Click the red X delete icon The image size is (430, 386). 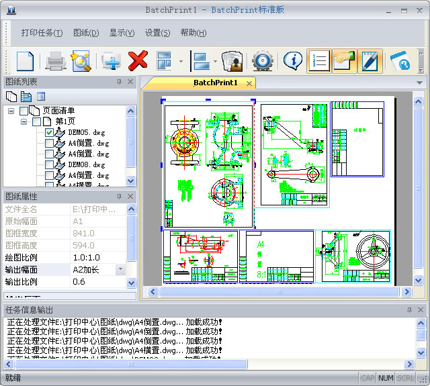[138, 61]
